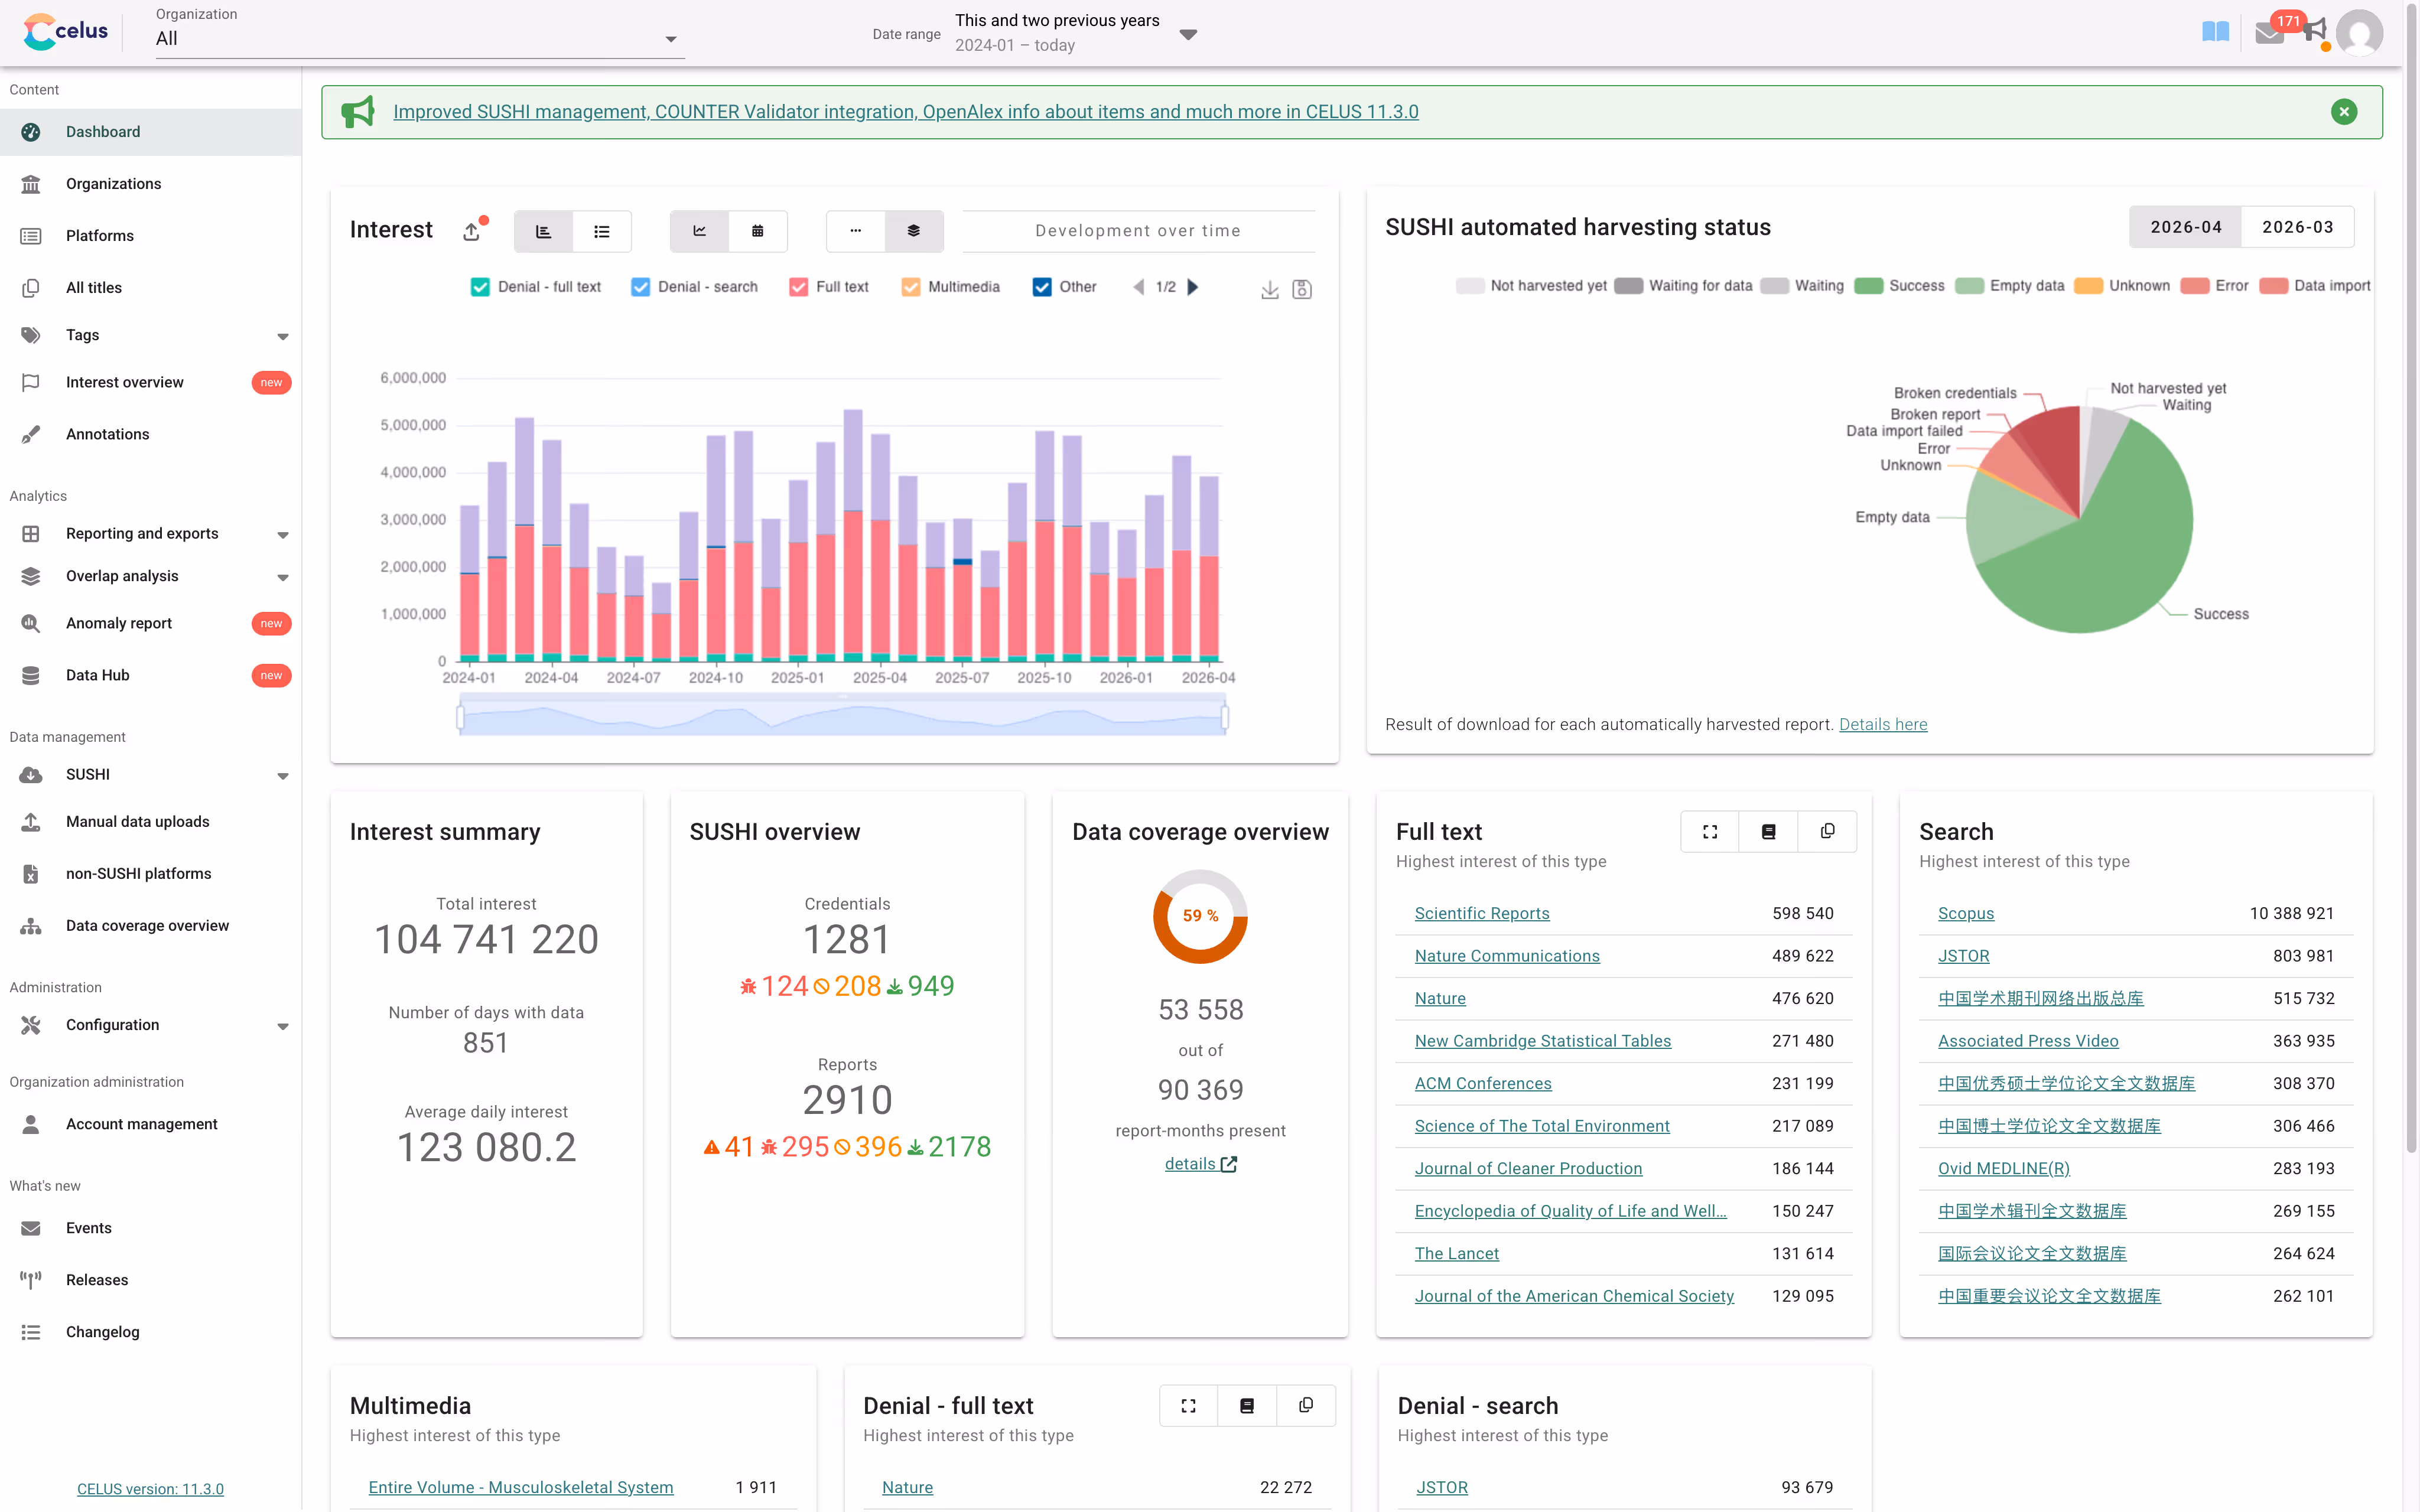Open the harvesting Details here link

point(1883,725)
